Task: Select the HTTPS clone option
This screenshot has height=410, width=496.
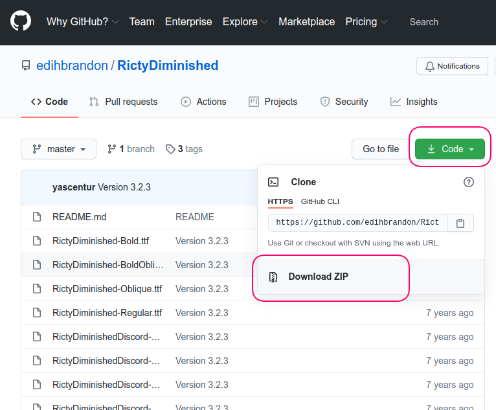Action: pyautogui.click(x=280, y=201)
